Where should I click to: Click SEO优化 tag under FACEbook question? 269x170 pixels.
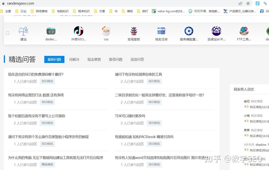point(154,144)
